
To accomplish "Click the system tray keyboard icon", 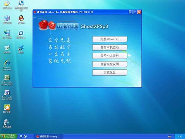I will (169, 136).
